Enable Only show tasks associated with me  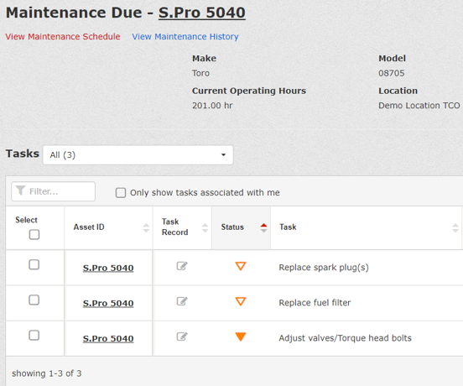point(121,192)
